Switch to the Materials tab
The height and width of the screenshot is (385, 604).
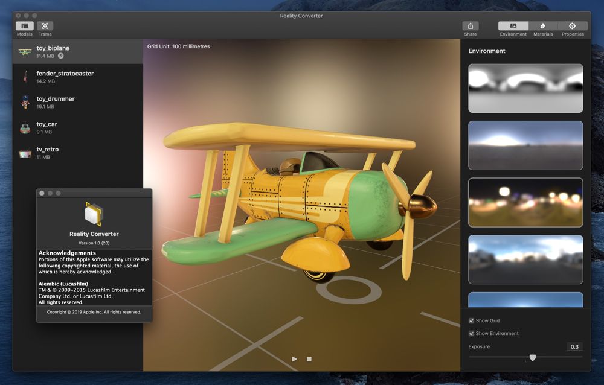pos(542,26)
